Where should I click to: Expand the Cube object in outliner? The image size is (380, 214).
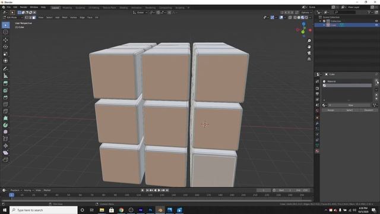[324, 25]
